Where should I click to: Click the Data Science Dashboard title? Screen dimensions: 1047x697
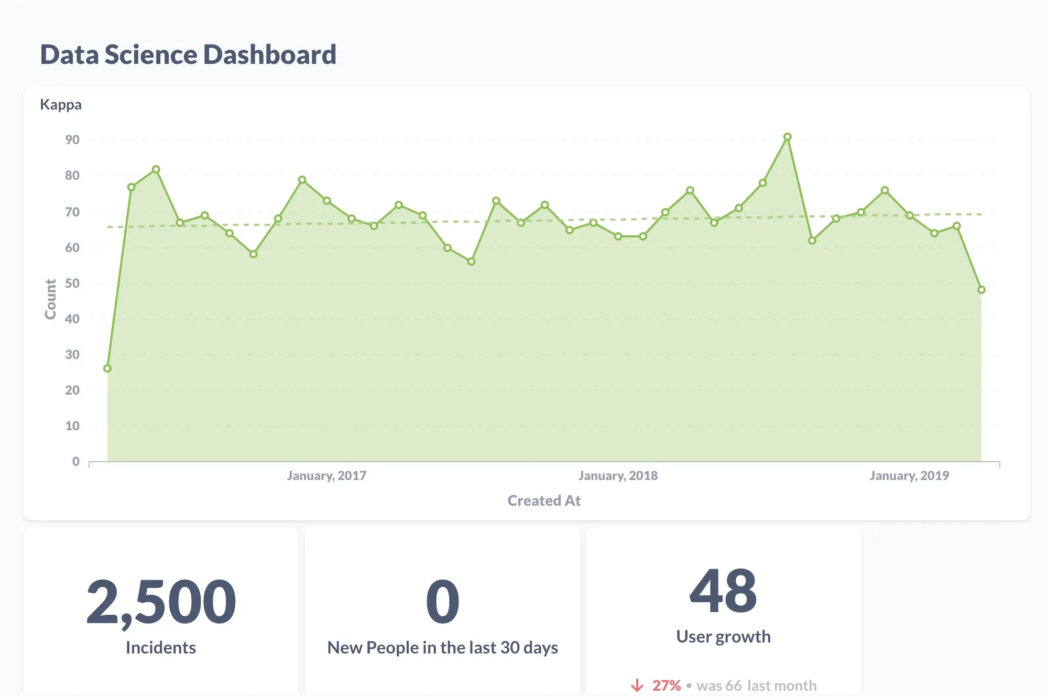coord(188,55)
